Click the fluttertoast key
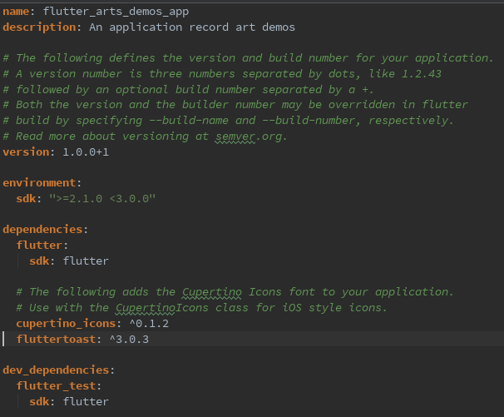The image size is (504, 417). click(56, 339)
